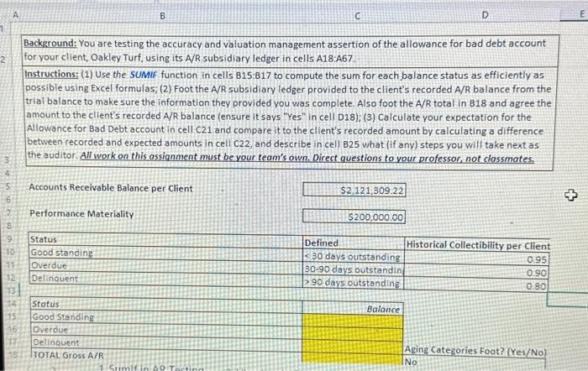
Task: Select row 7 header
Action: click(x=9, y=213)
